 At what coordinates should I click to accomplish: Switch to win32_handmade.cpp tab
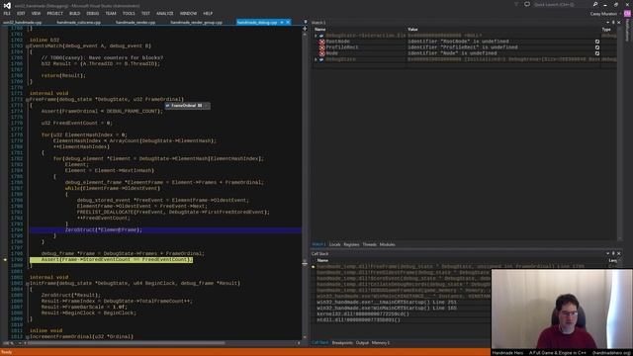22,22
